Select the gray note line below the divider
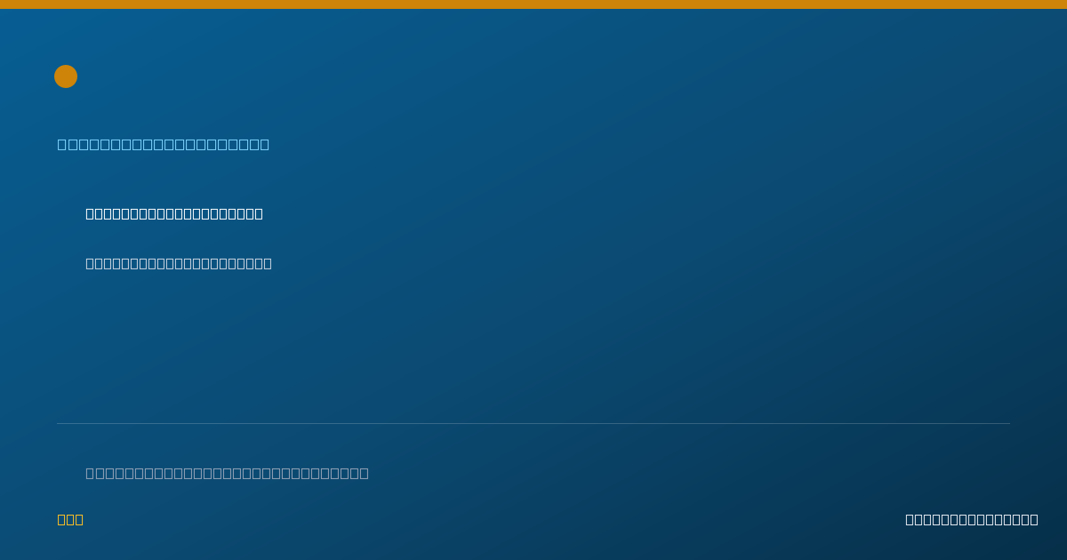Viewport: 1067px width, 560px height. tap(227, 473)
